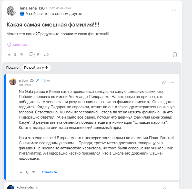Open the lena_lena_130 username link
This screenshot has height=189, width=192.
32,8
